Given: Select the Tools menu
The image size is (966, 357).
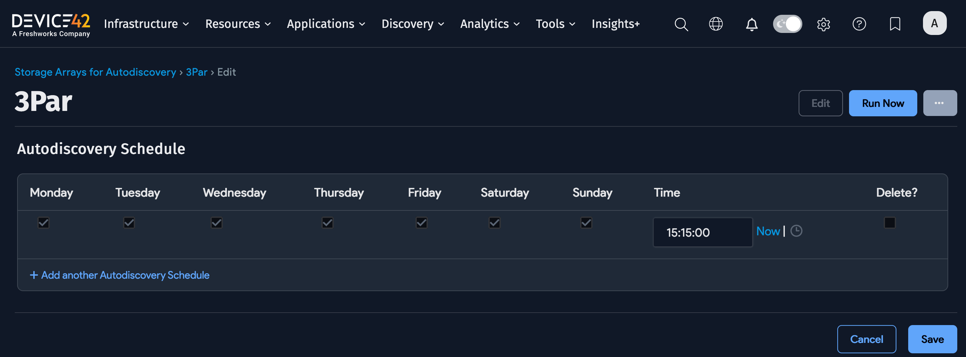Looking at the screenshot, I should (x=555, y=24).
